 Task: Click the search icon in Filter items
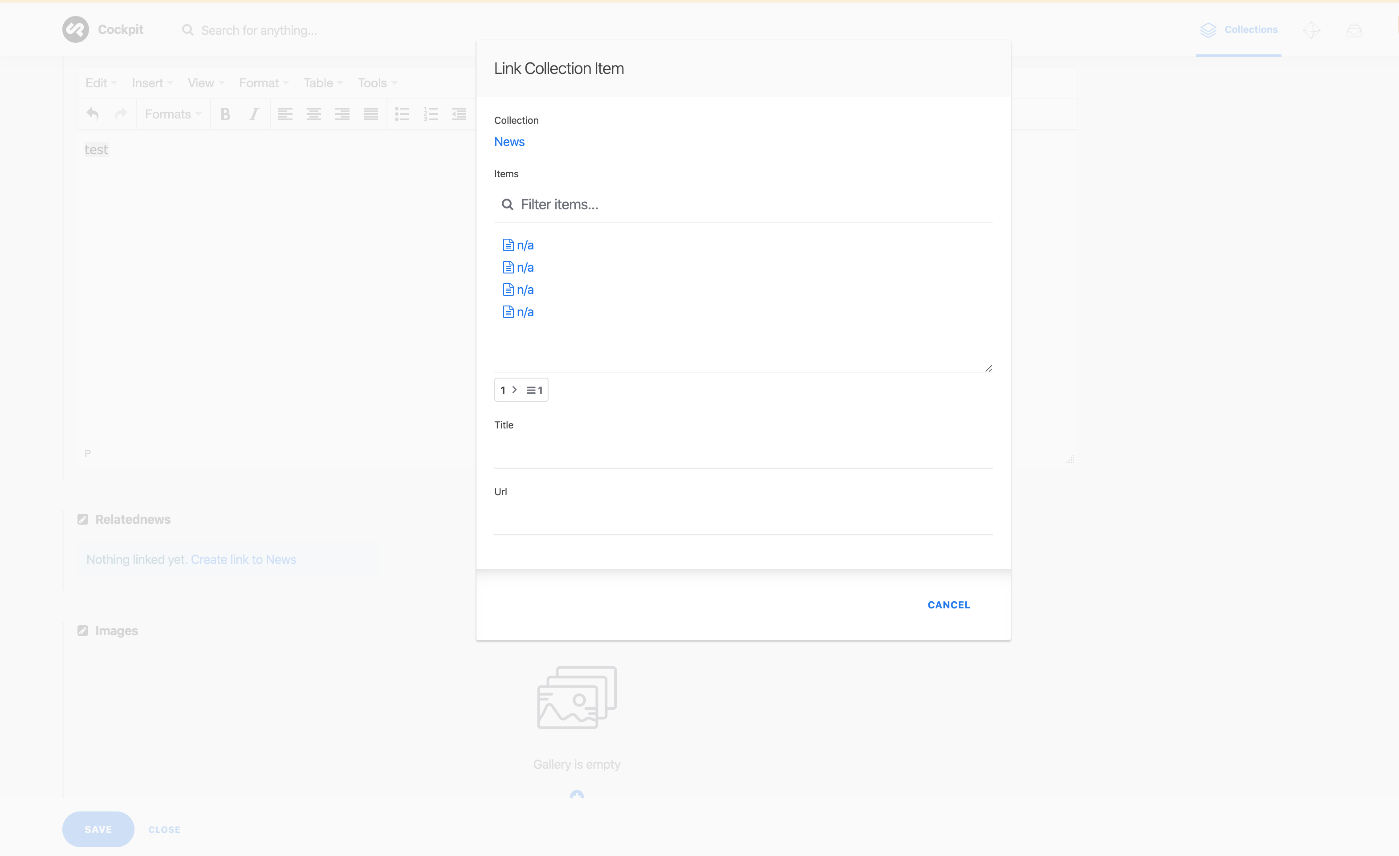(x=507, y=204)
